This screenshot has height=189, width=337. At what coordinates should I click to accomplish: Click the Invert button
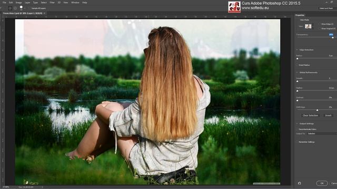328,115
